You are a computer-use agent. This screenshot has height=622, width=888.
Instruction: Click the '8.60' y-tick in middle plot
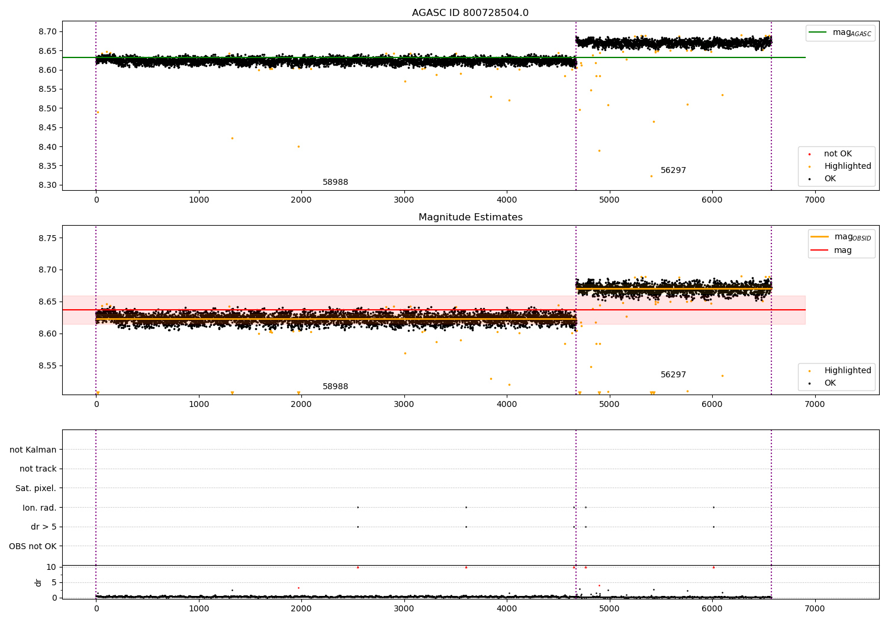pyautogui.click(x=48, y=334)
